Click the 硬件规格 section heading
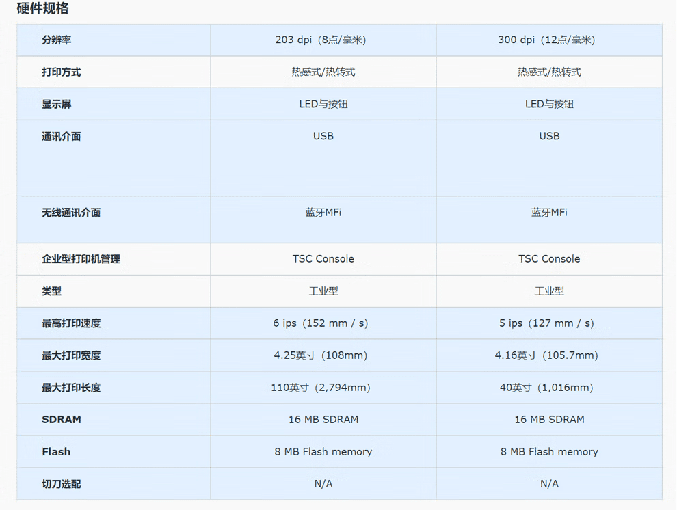This screenshot has height=510, width=677. pos(42,9)
